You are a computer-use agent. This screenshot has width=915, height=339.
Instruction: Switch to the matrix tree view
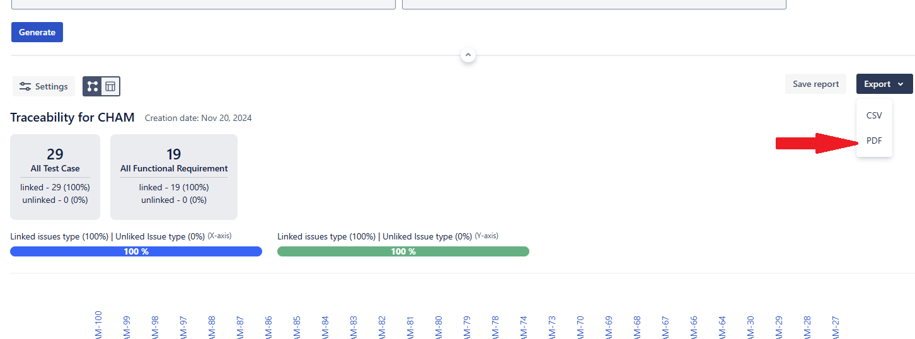(x=93, y=86)
